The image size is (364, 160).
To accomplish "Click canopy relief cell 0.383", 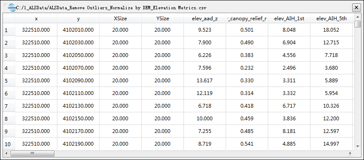I will click(x=247, y=55).
